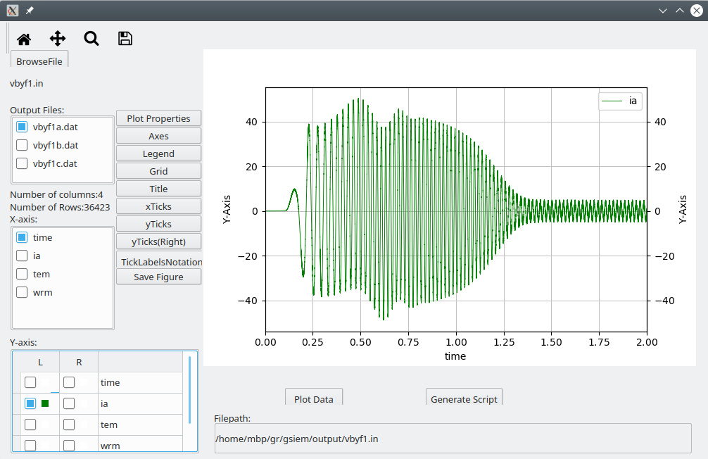Click the X11 application icon in title bar
Viewport: 708px width, 459px height.
click(x=13, y=11)
